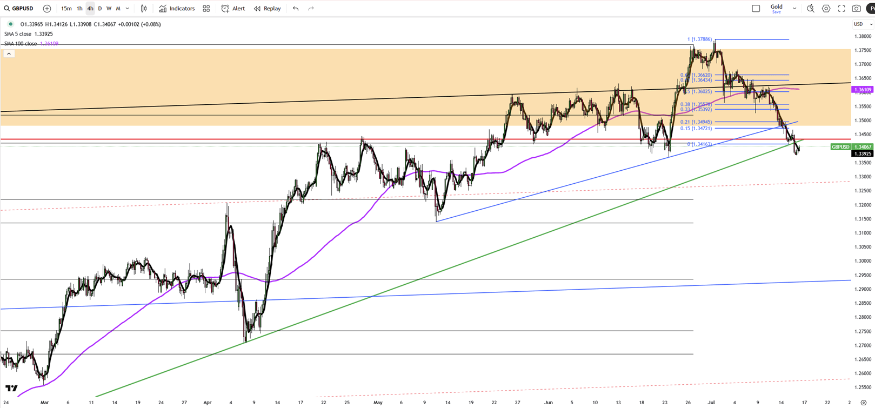
Task: Toggle the green market status dot
Action: (10, 24)
